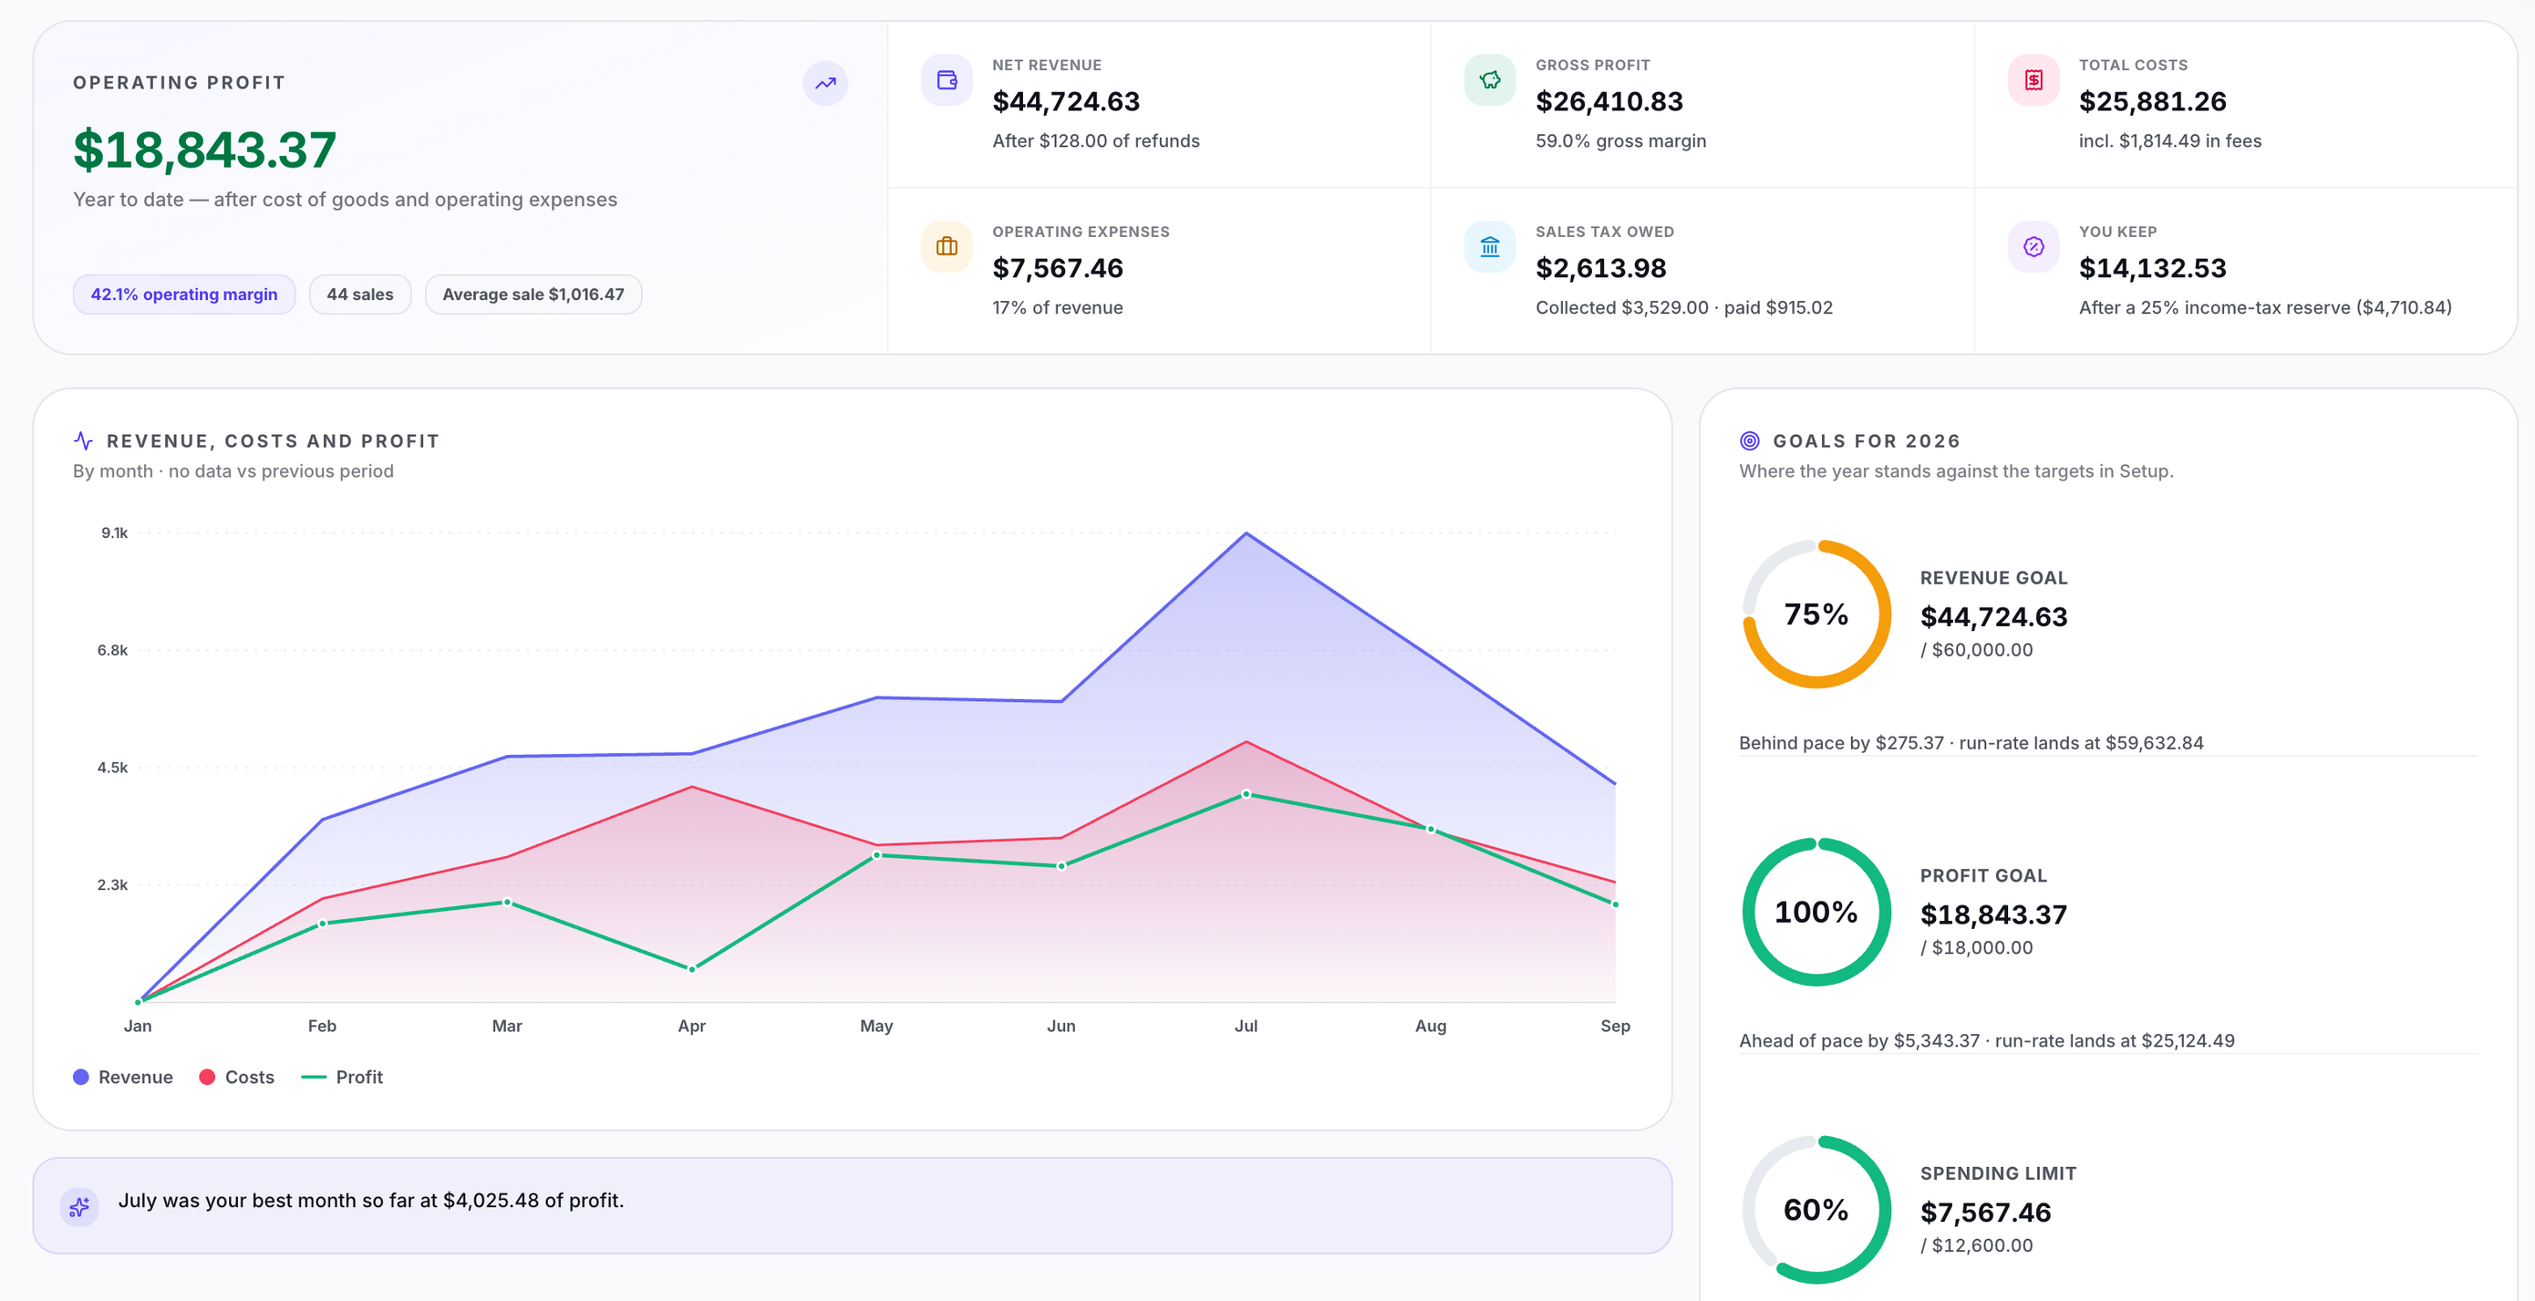Click the $18,843.37 operating profit headline figure
Screen dimensions: 2535x1301
[x=204, y=150]
